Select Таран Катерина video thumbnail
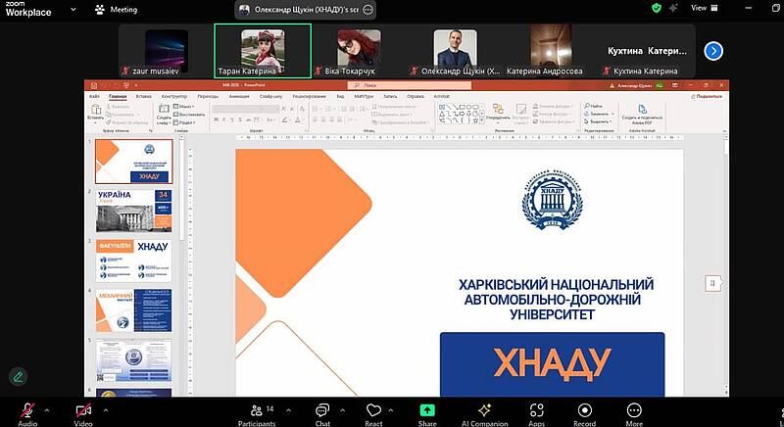Screen dimensions: 784x427 (263, 51)
